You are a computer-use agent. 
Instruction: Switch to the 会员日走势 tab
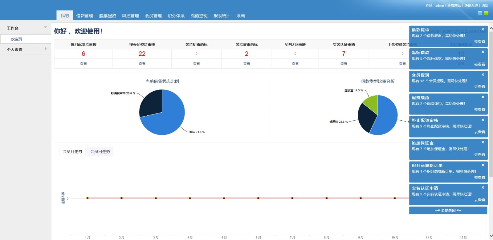coord(100,151)
